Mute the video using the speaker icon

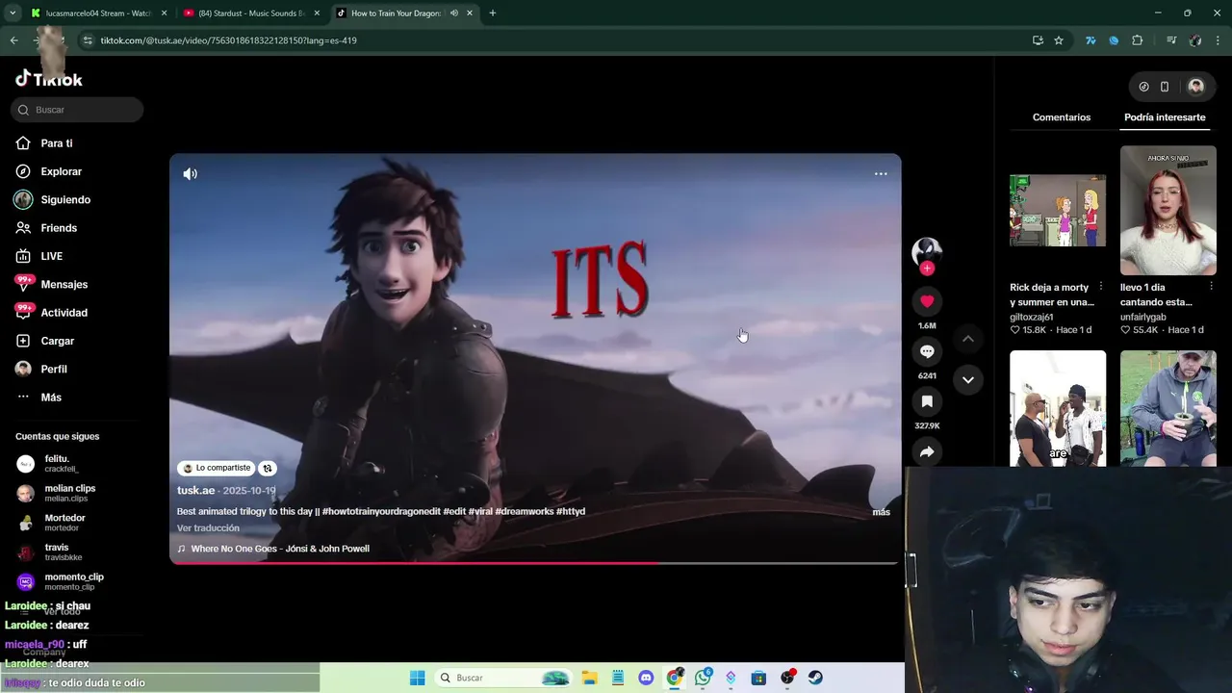coord(190,174)
